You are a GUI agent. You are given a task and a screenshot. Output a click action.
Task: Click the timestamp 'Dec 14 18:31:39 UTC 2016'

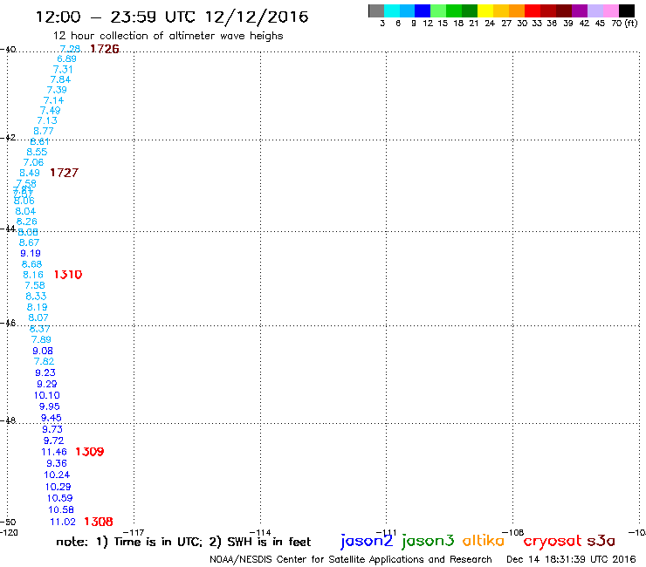tap(571, 559)
